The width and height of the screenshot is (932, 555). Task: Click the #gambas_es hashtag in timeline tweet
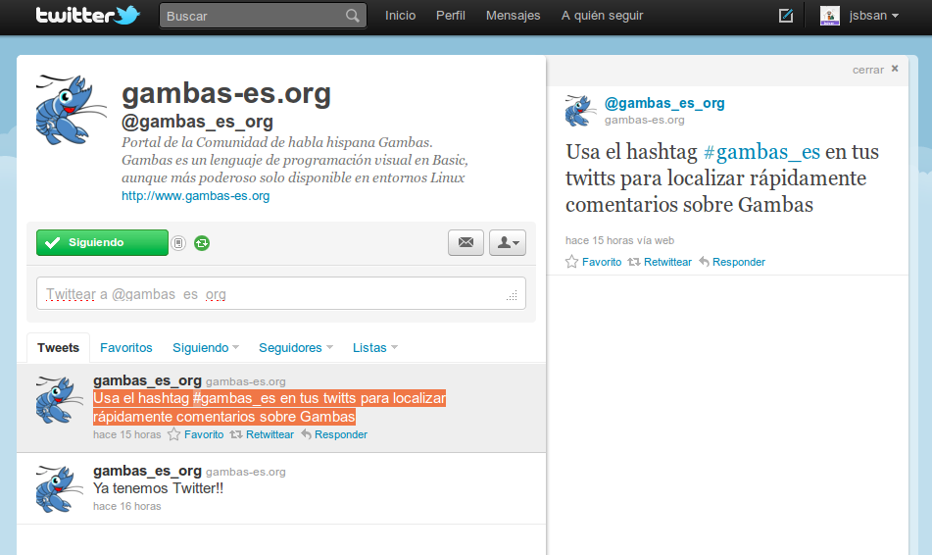coord(233,398)
